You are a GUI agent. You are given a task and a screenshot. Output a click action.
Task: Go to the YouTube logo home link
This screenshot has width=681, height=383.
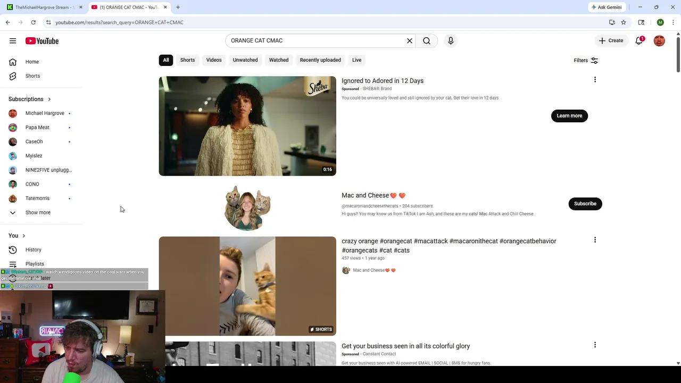click(41, 41)
